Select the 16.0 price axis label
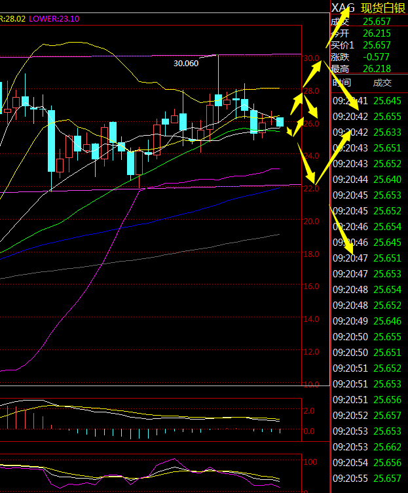The width and height of the screenshot is (408, 493). click(311, 286)
